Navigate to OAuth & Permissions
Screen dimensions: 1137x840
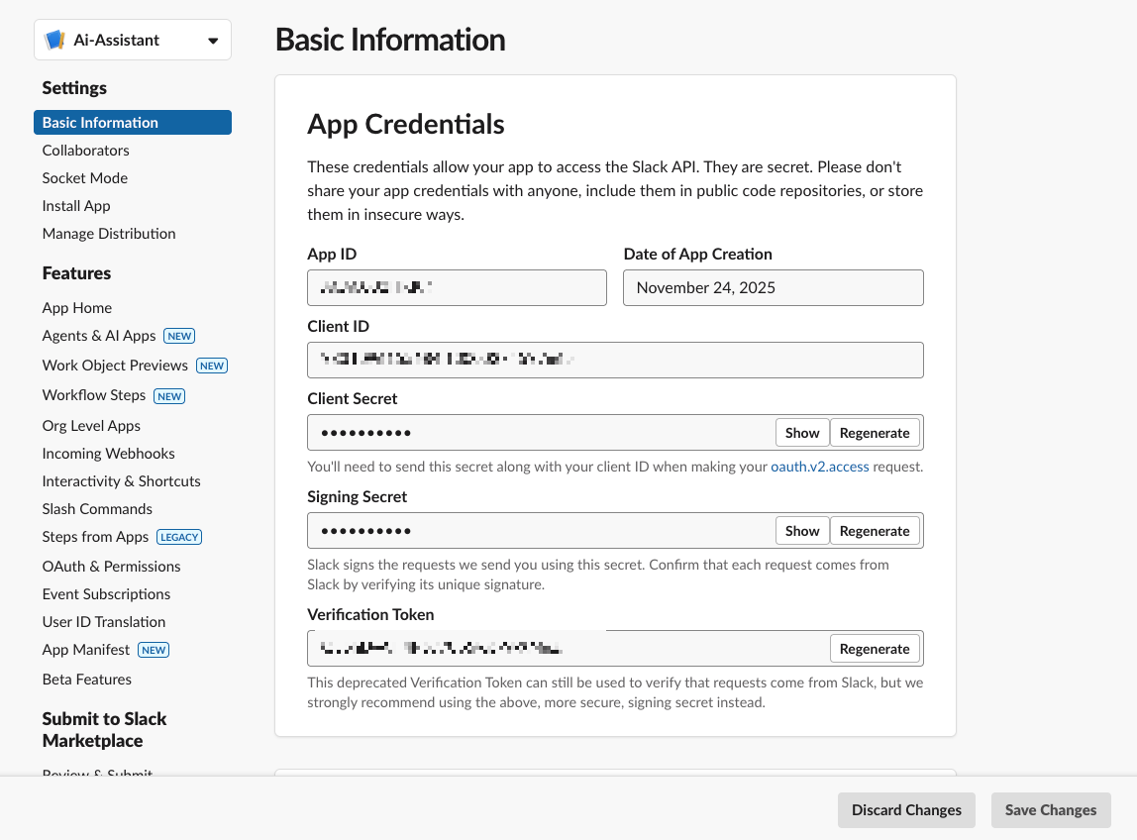pyautogui.click(x=111, y=567)
